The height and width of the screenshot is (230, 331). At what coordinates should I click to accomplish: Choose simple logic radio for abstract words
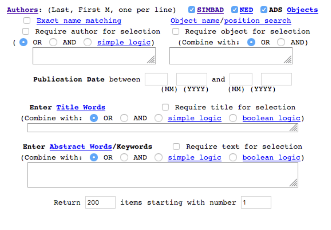158,158
